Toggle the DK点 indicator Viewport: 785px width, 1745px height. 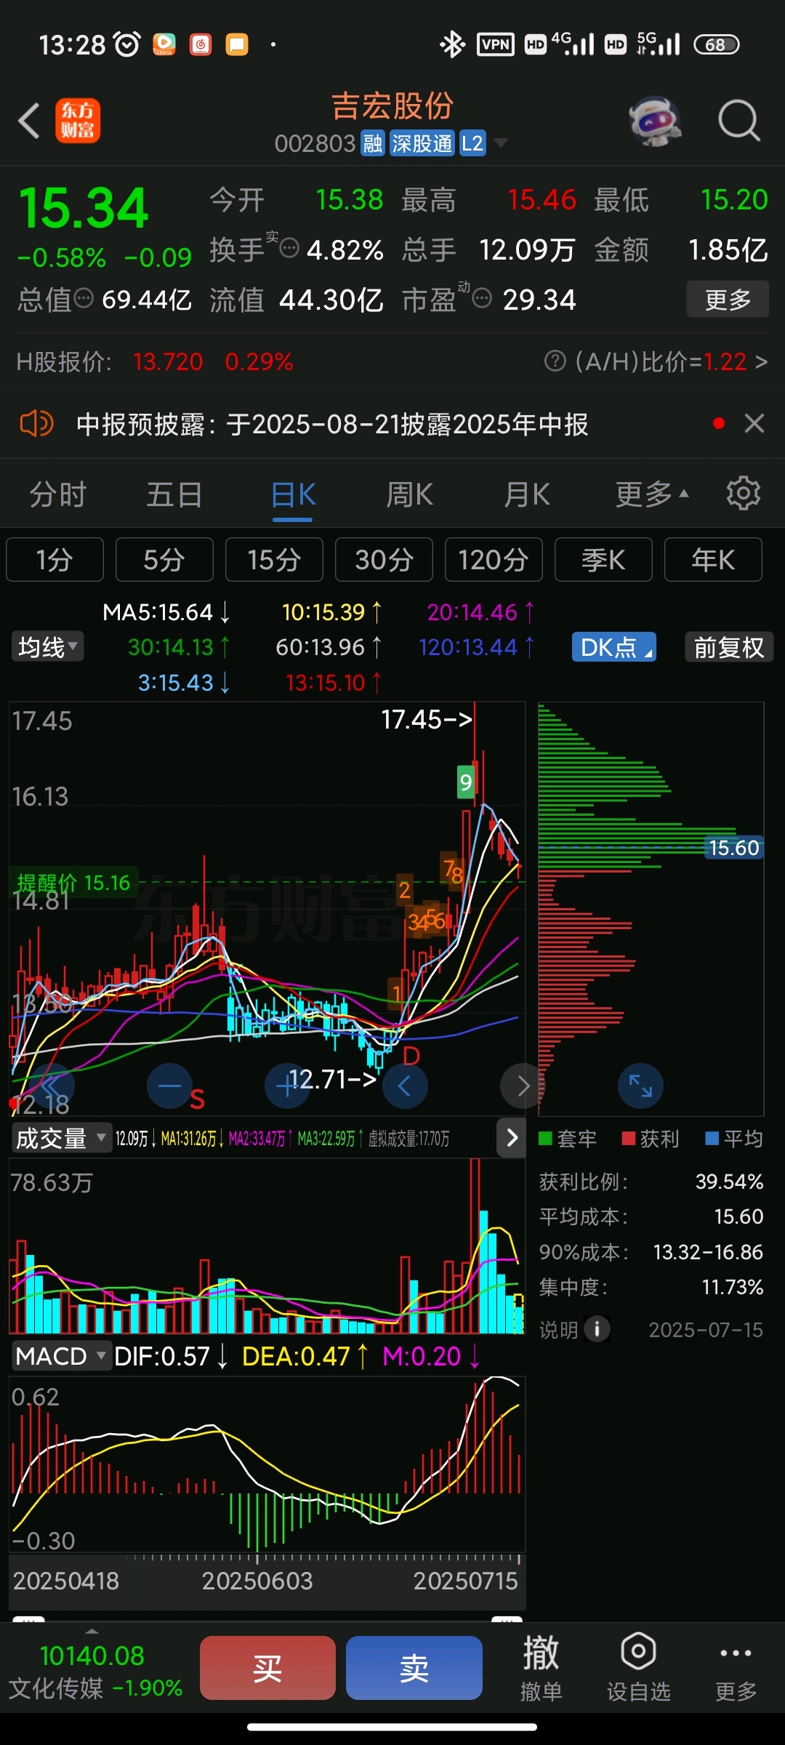tap(613, 647)
